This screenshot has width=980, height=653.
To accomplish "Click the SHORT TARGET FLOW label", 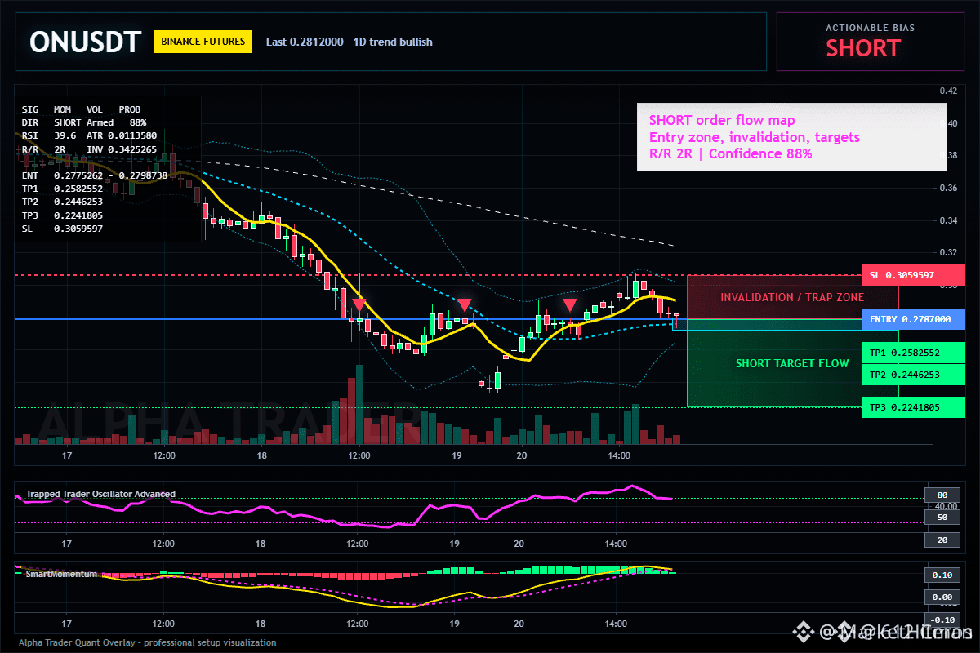I will pyautogui.click(x=793, y=363).
